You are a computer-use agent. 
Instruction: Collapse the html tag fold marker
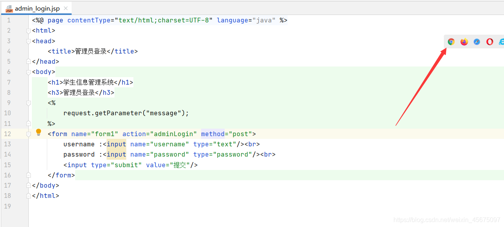(x=28, y=31)
